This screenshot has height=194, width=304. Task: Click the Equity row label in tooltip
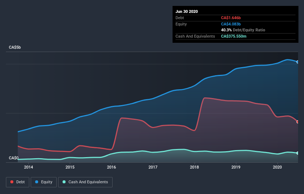[181, 24]
